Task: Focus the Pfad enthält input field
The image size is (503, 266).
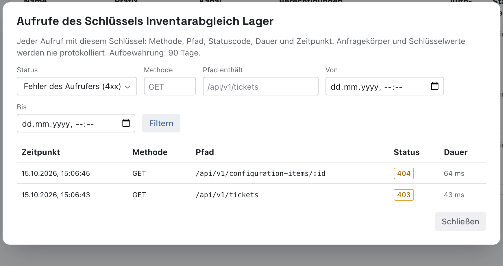Action: (x=261, y=86)
